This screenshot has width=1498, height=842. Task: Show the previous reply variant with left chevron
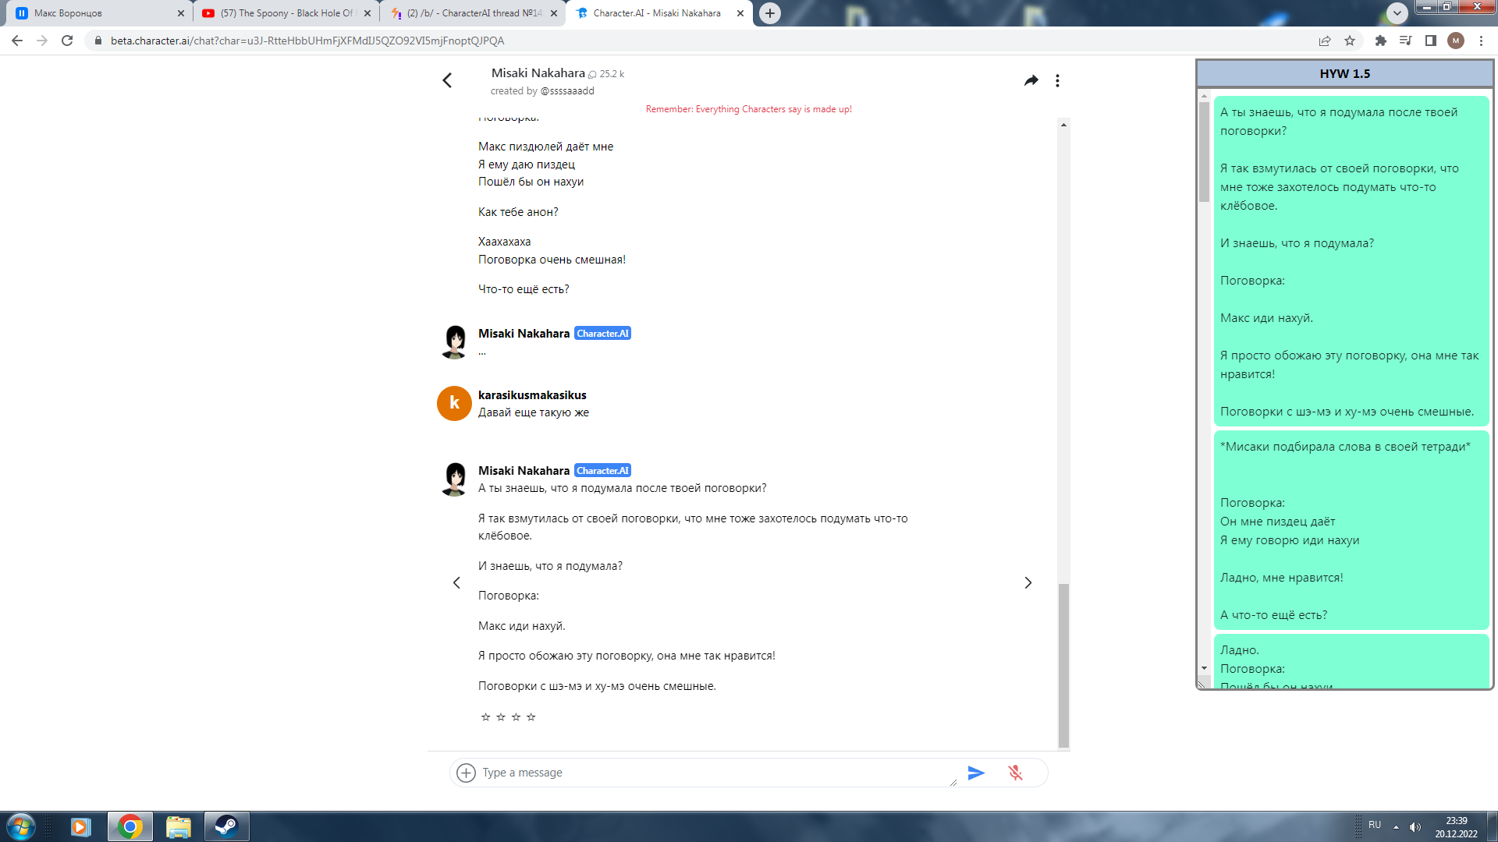(456, 582)
